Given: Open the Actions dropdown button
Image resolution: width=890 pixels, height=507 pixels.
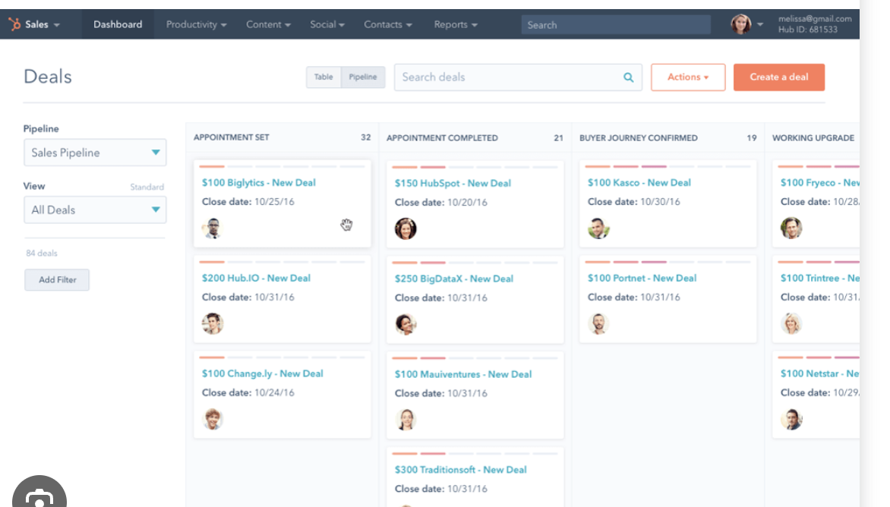Looking at the screenshot, I should pos(687,77).
